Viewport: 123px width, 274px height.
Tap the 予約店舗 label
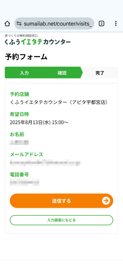[19, 94]
